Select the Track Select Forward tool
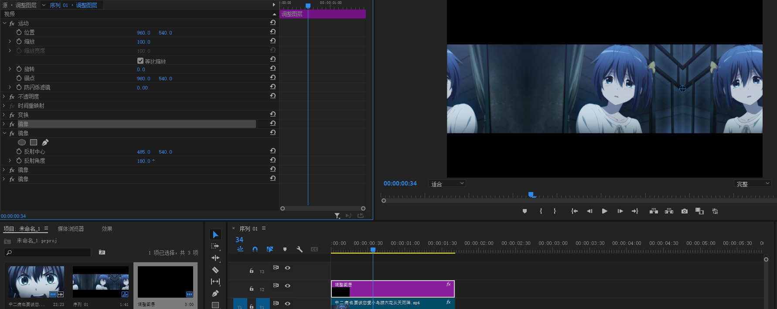777x309 pixels. 215,246
